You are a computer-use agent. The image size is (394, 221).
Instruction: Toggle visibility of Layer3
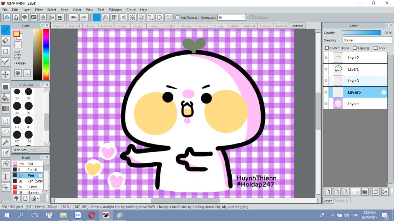click(326, 81)
